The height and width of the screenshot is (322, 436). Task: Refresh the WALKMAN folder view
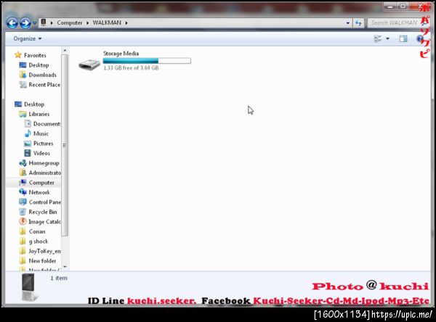click(x=358, y=23)
